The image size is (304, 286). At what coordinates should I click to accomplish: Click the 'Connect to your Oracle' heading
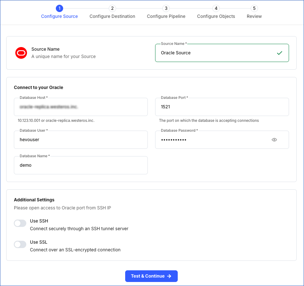(38, 88)
